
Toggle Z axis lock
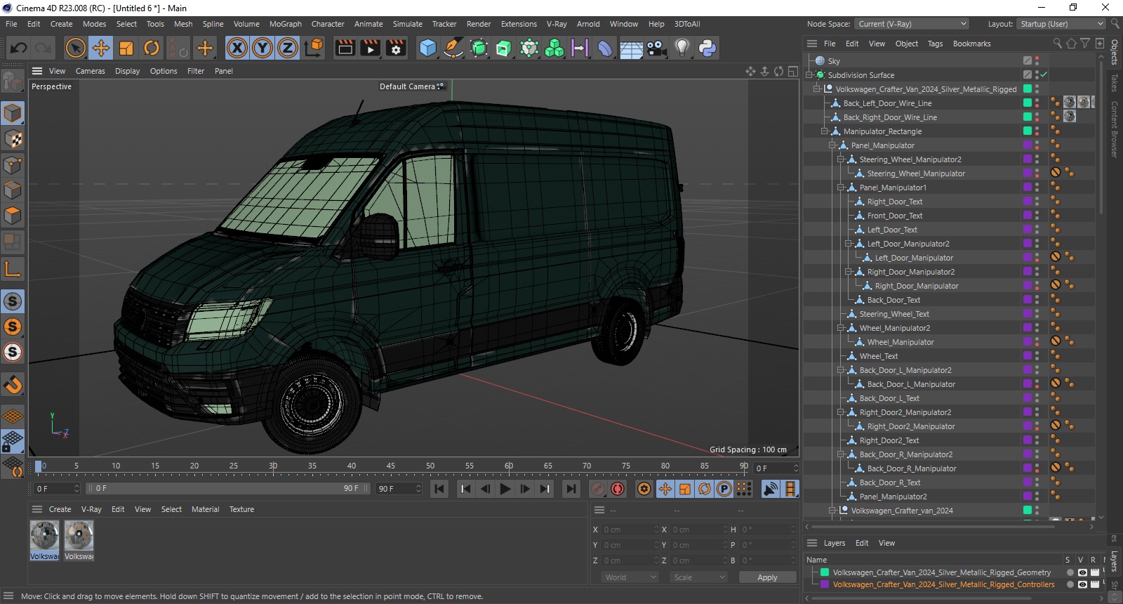pos(288,48)
